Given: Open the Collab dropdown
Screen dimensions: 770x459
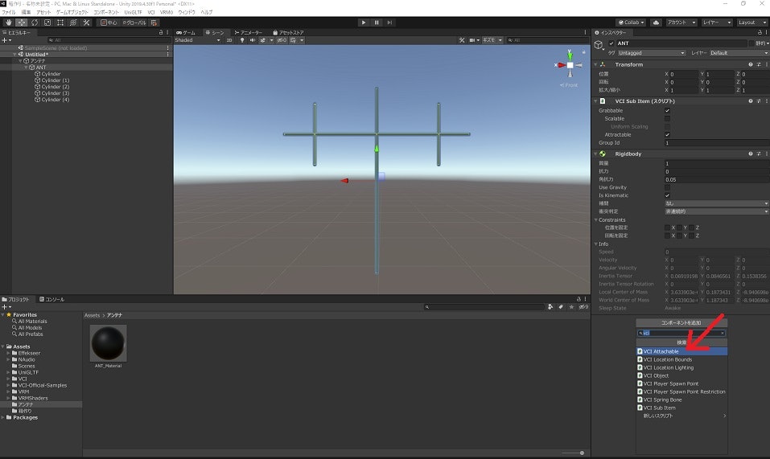Looking at the screenshot, I should coord(631,23).
